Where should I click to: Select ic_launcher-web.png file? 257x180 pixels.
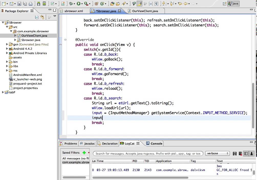click(27, 79)
